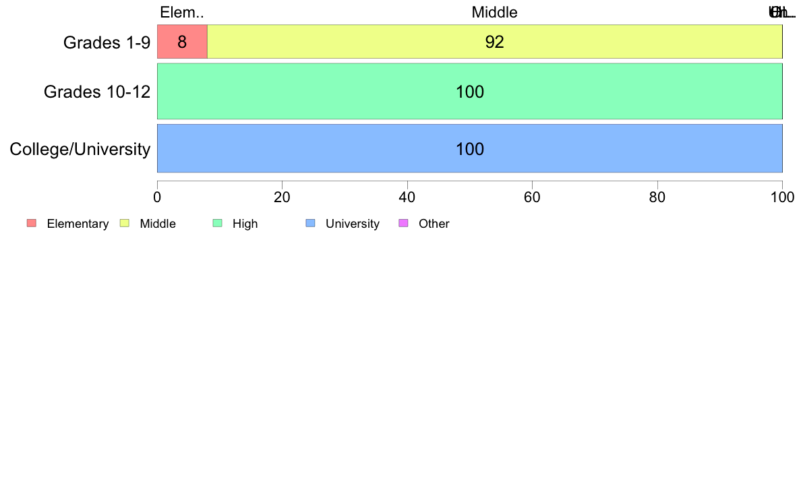Click the overlapping header labels at top right
The image size is (801, 496).
[782, 12]
